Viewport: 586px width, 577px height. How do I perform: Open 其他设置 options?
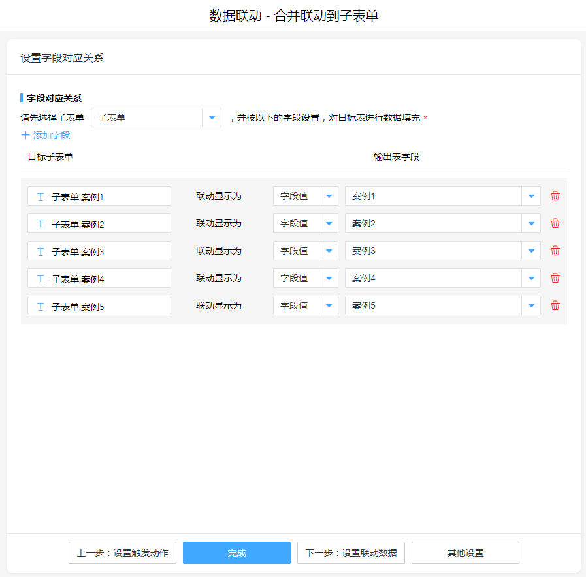click(465, 553)
